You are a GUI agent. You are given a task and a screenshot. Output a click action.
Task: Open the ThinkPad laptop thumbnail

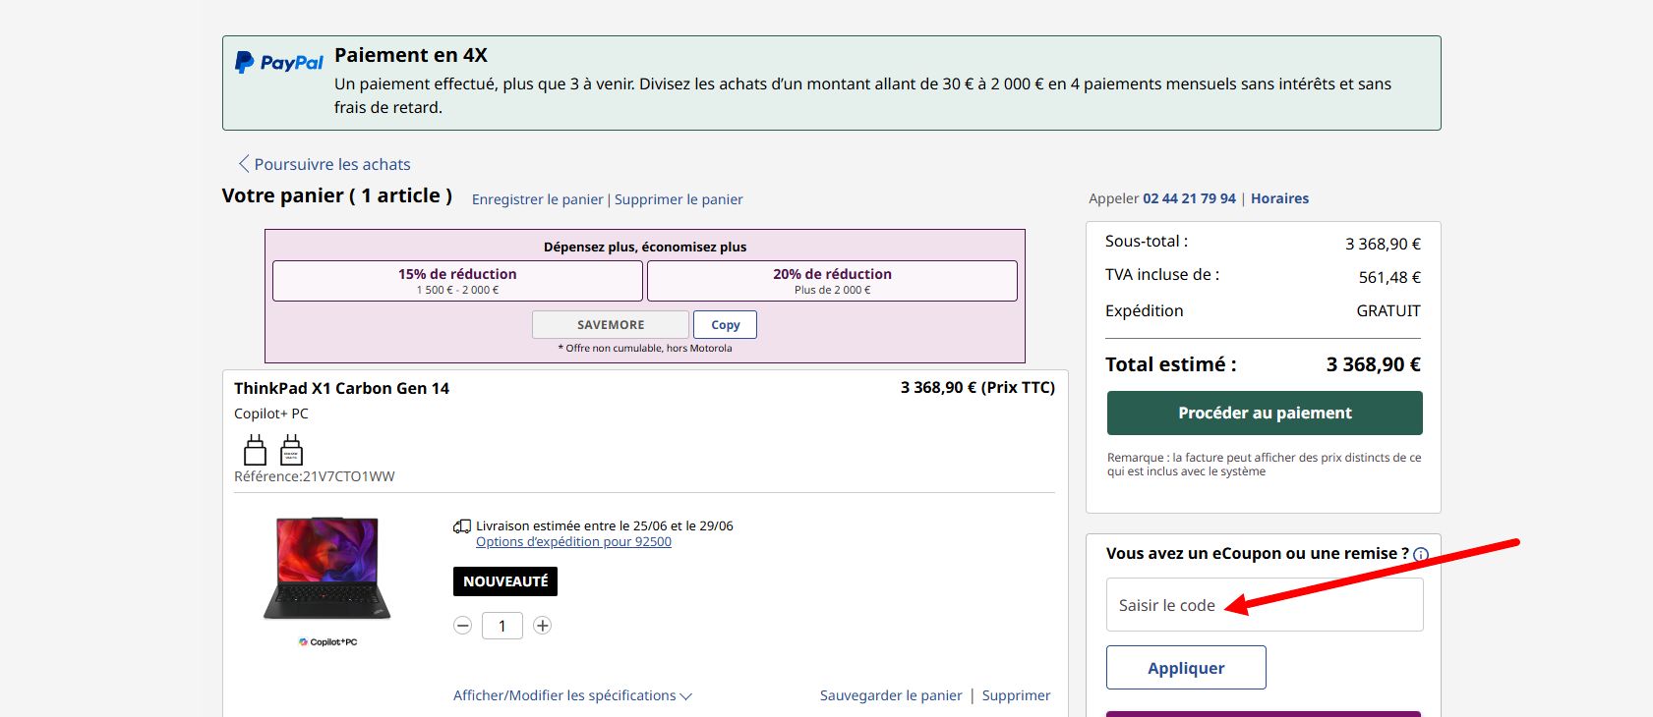[327, 569]
